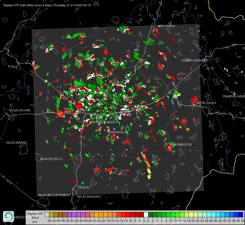Click the amber swatch between -24 and -22
This screenshot has height=225, width=245.
[96, 214]
